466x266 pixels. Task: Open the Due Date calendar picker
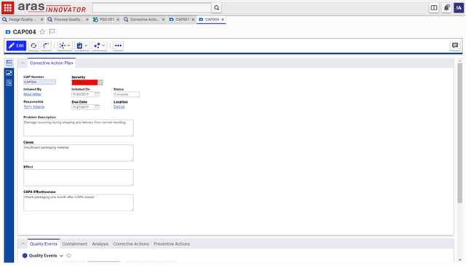point(97,107)
